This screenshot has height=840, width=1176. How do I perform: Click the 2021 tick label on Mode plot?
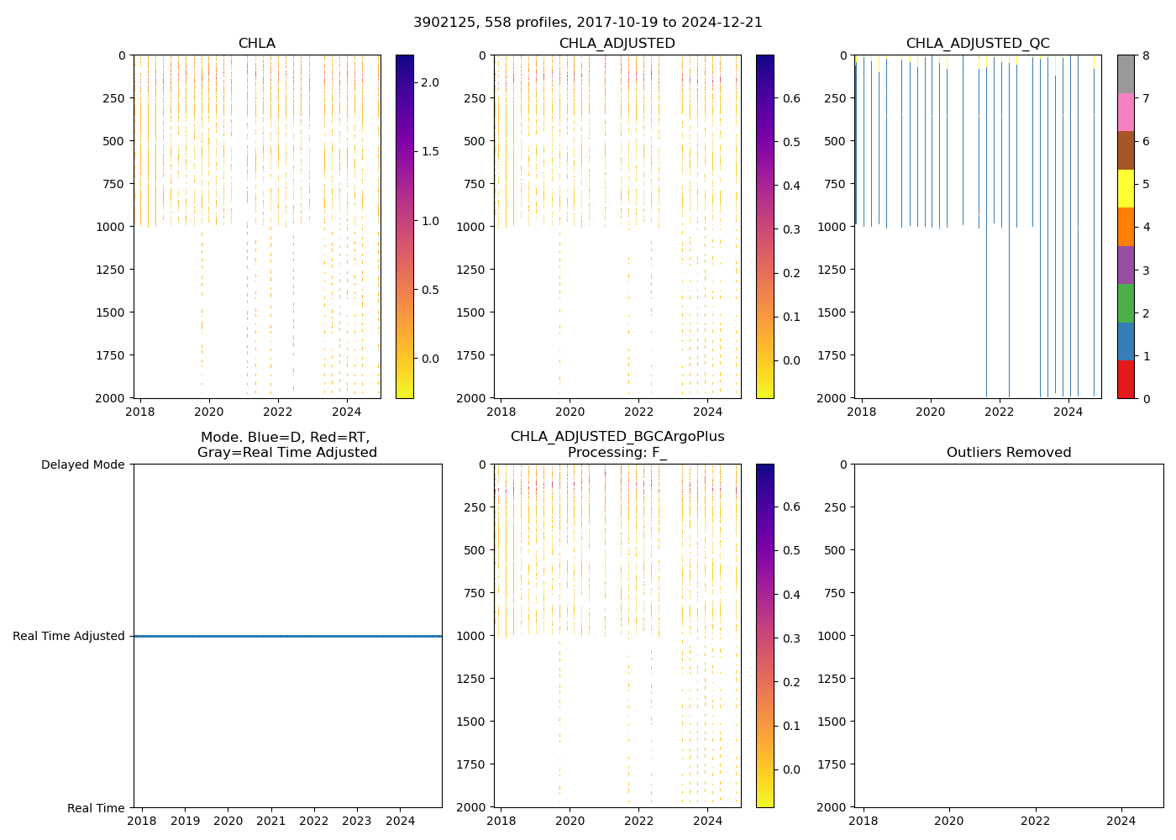(x=270, y=821)
